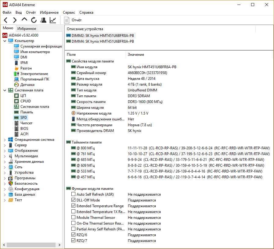Click the Forward navigation arrow
The height and width of the screenshot is (249, 274).
(x=15, y=20)
